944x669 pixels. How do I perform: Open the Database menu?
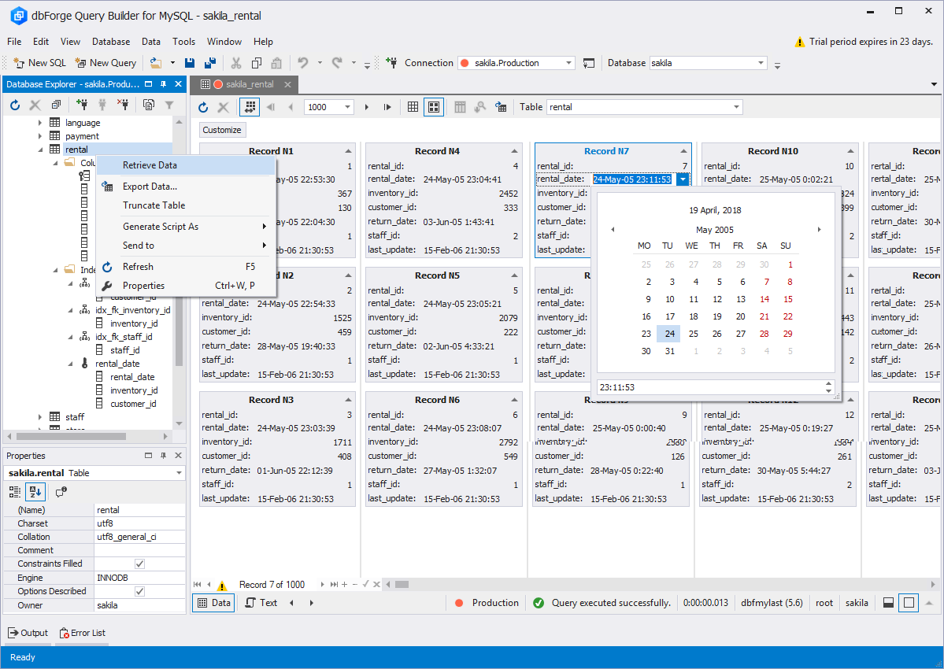(x=111, y=42)
